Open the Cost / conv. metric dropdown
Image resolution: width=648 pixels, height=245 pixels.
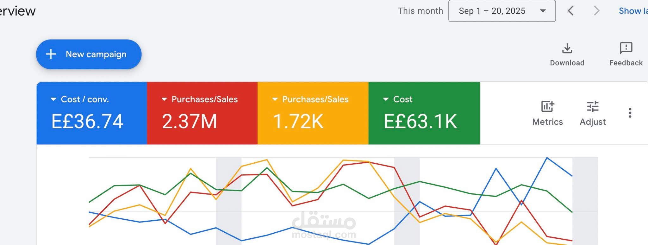coord(53,99)
